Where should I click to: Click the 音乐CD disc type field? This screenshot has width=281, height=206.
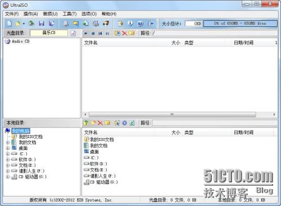tap(49, 33)
